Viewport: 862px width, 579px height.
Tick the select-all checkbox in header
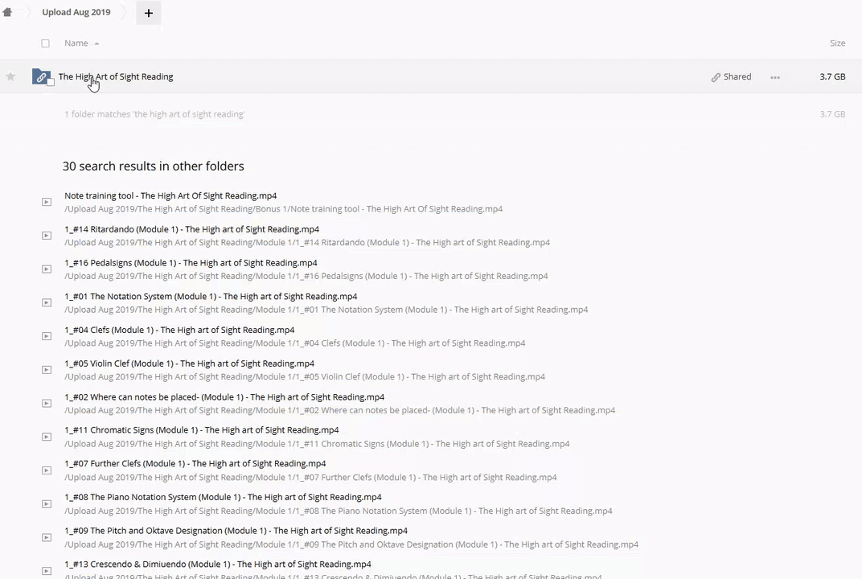point(45,43)
